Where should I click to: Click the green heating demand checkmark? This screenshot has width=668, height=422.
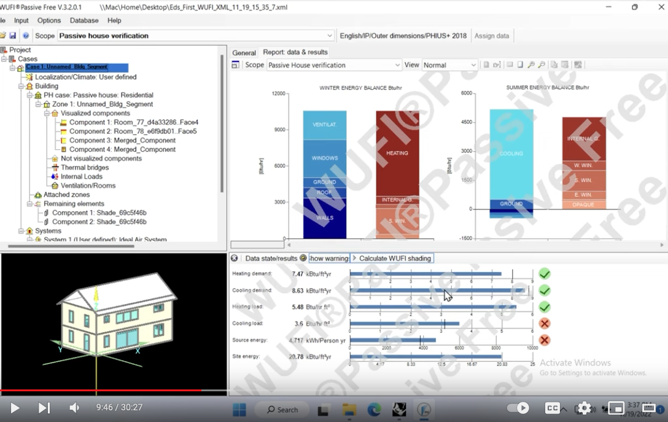coord(544,274)
